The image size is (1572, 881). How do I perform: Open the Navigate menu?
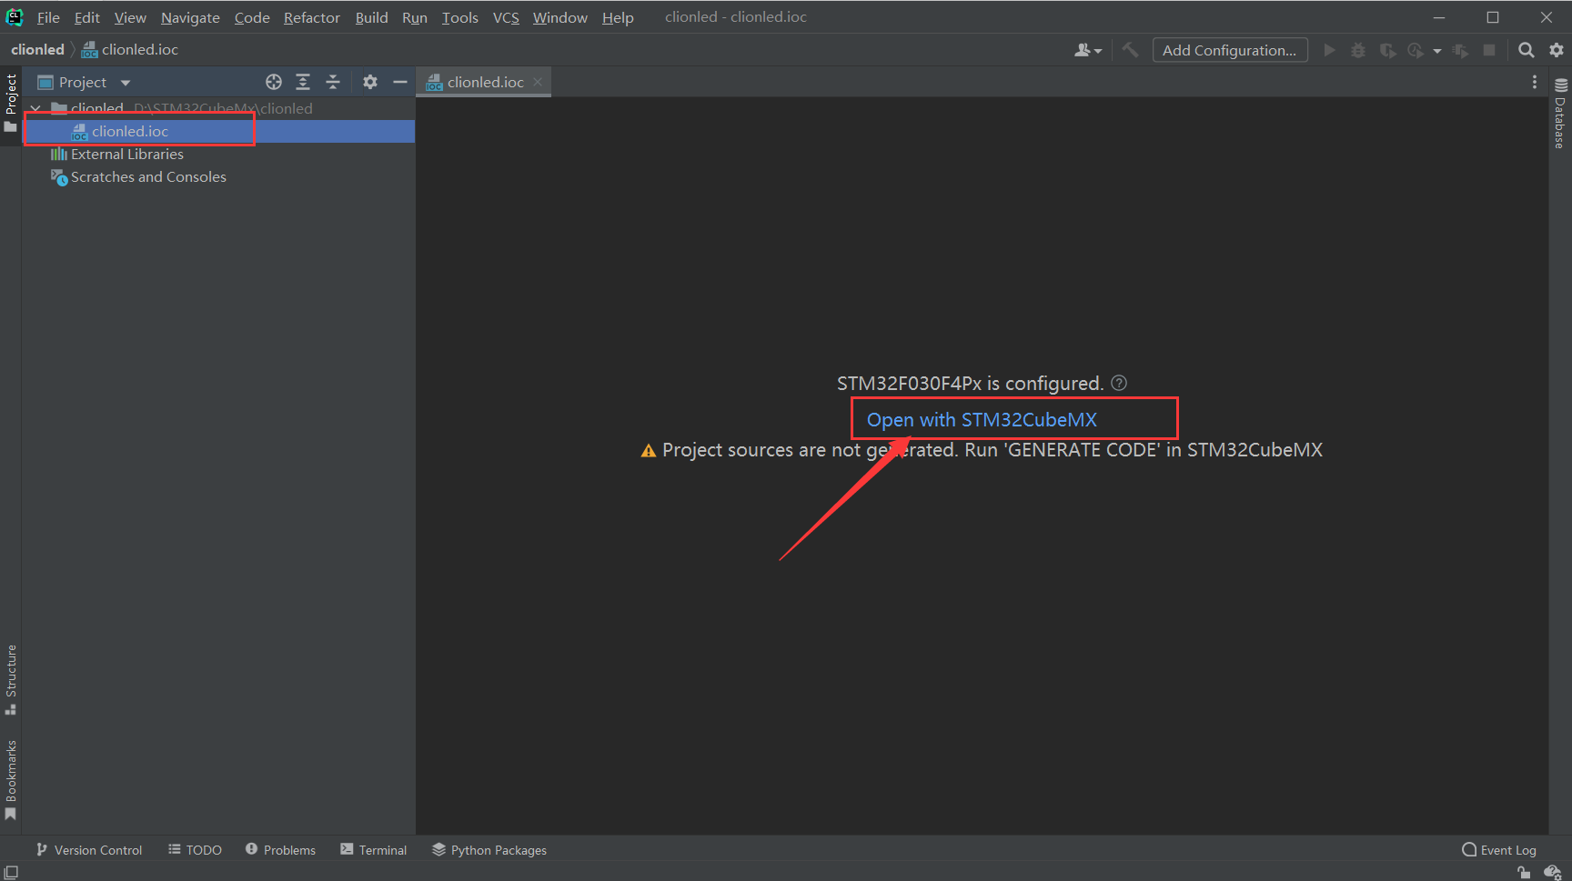(x=190, y=17)
